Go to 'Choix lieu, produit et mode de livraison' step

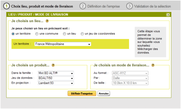click(42, 6)
